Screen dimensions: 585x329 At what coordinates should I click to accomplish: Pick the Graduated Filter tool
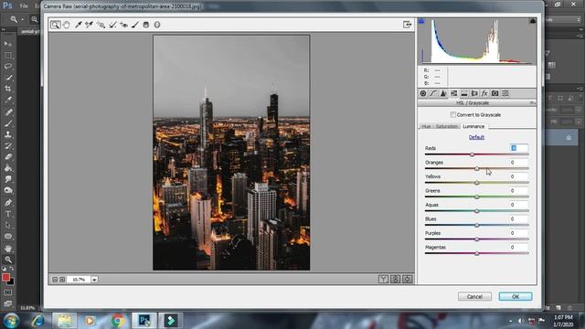[146, 25]
